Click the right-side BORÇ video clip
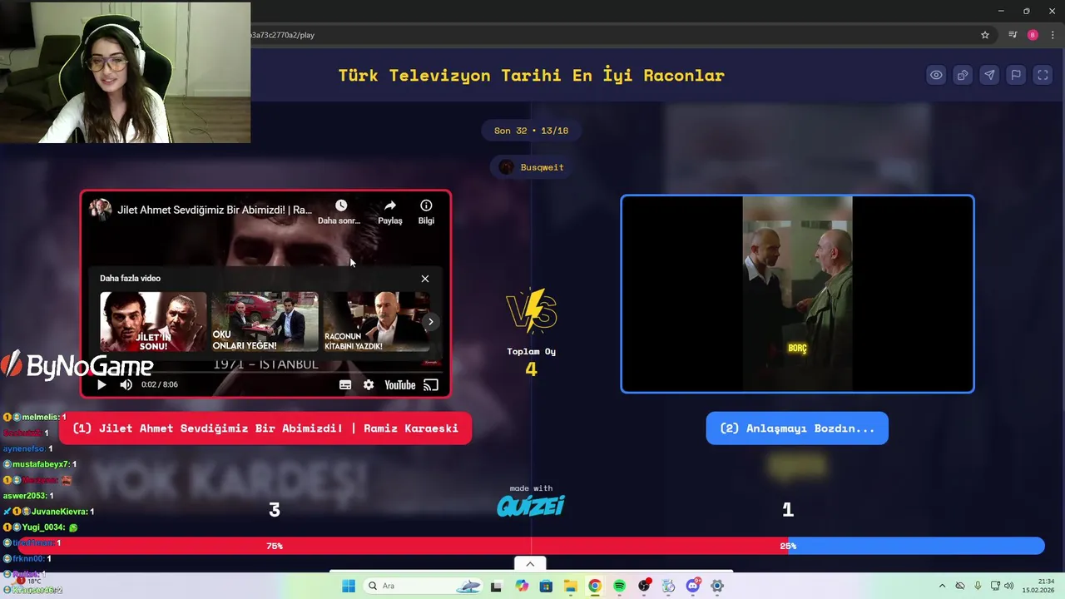The height and width of the screenshot is (599, 1065). (x=797, y=294)
